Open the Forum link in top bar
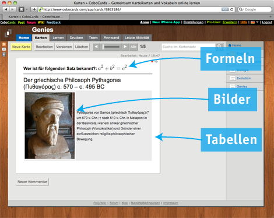 31,23
